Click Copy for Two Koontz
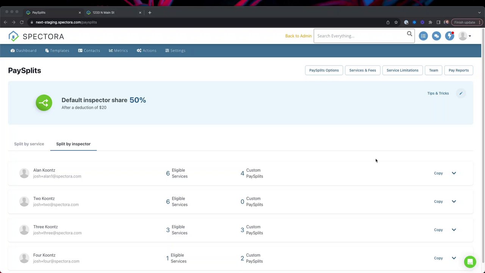485x273 pixels. click(x=438, y=202)
